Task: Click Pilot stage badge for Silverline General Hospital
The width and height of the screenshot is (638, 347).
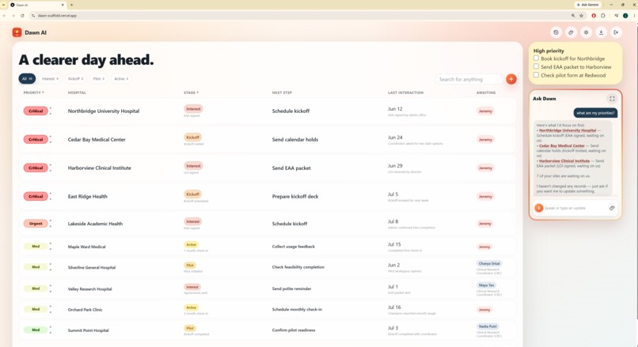Action: tap(190, 266)
